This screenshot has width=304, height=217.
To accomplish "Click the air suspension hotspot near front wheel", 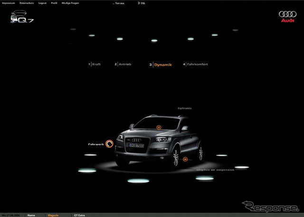I will coord(185,160).
